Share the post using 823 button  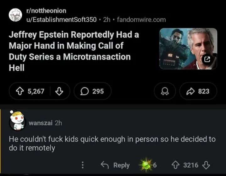[198, 91]
